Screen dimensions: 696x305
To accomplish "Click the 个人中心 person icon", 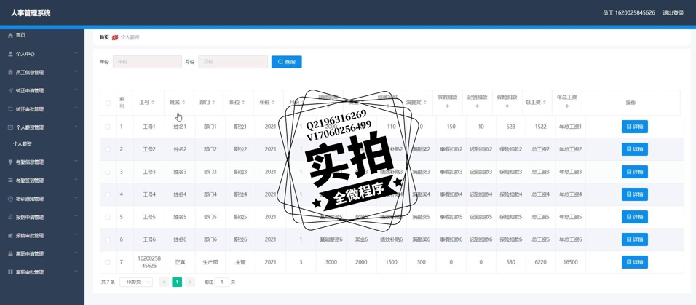I will pyautogui.click(x=10, y=54).
